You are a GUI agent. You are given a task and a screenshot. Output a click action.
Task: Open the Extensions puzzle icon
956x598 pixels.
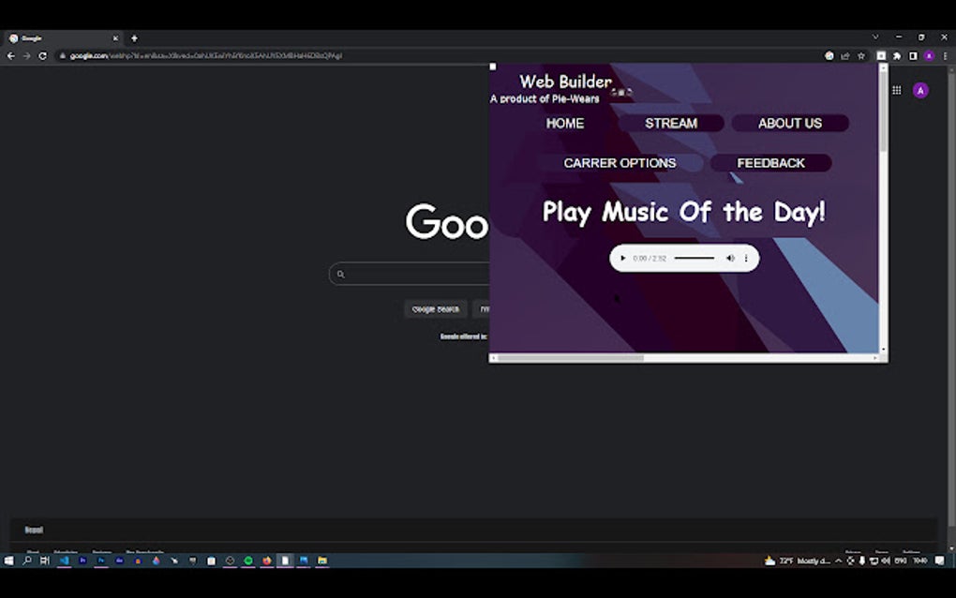(x=897, y=55)
